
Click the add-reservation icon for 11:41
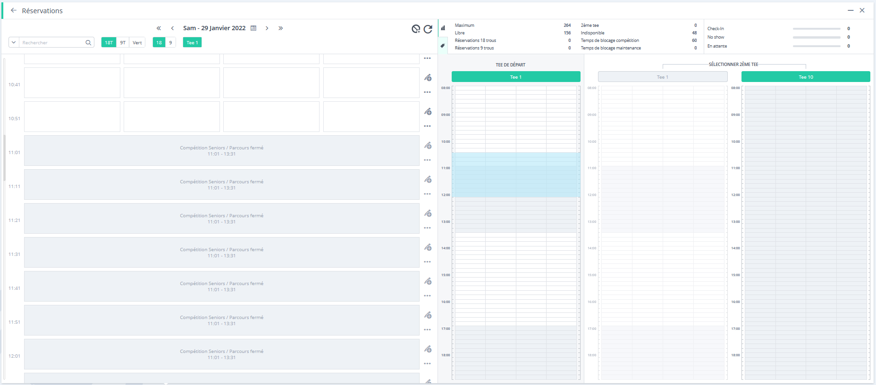pos(428,281)
